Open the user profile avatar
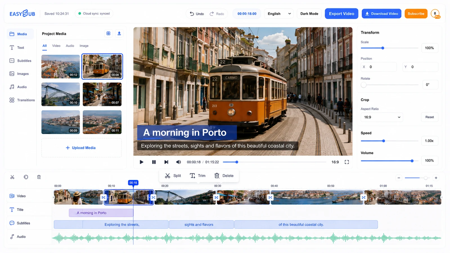The image size is (450, 253). tap(435, 13)
